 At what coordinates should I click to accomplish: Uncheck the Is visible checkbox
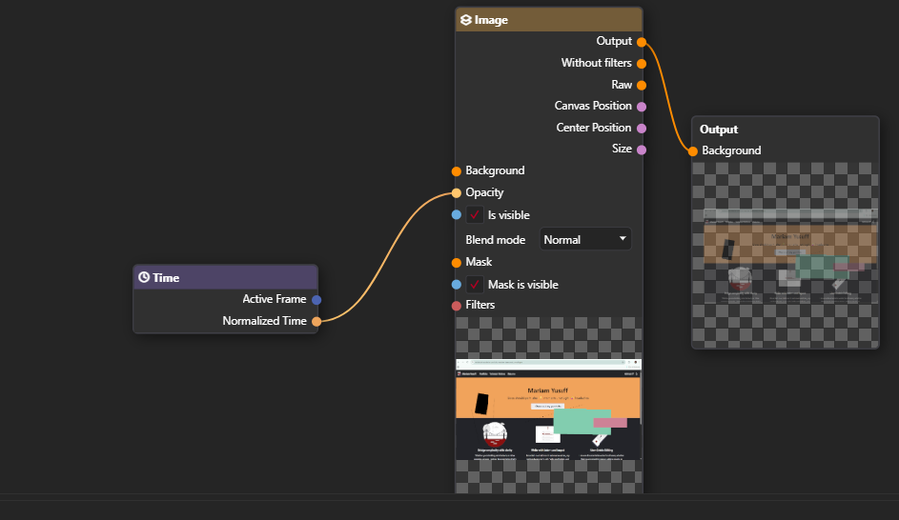[475, 215]
